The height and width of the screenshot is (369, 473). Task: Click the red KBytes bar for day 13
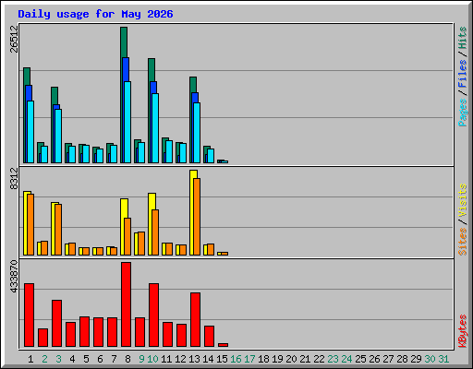[x=196, y=320]
